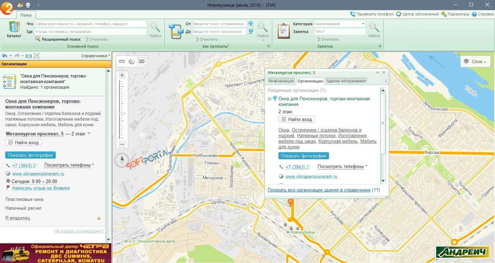Click the route A-B icon in Как проехать
This screenshot has width=495, height=263.
(176, 31)
